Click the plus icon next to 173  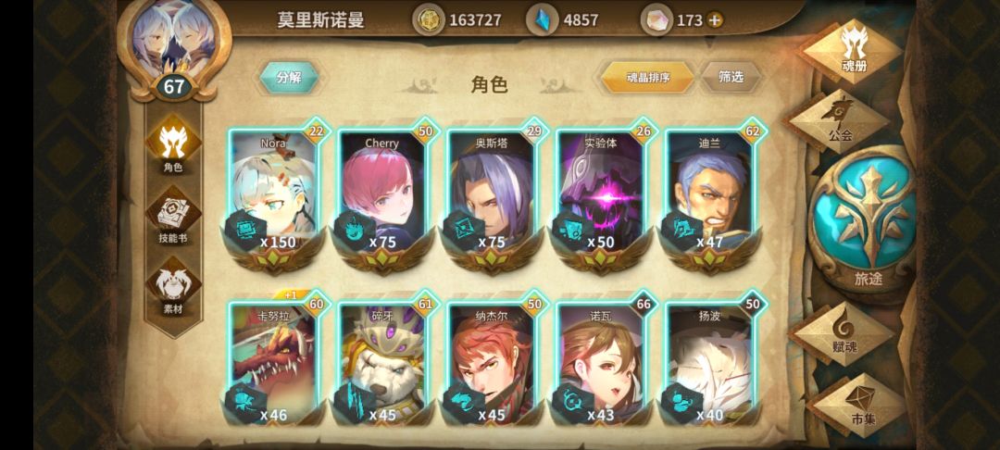coord(715,20)
